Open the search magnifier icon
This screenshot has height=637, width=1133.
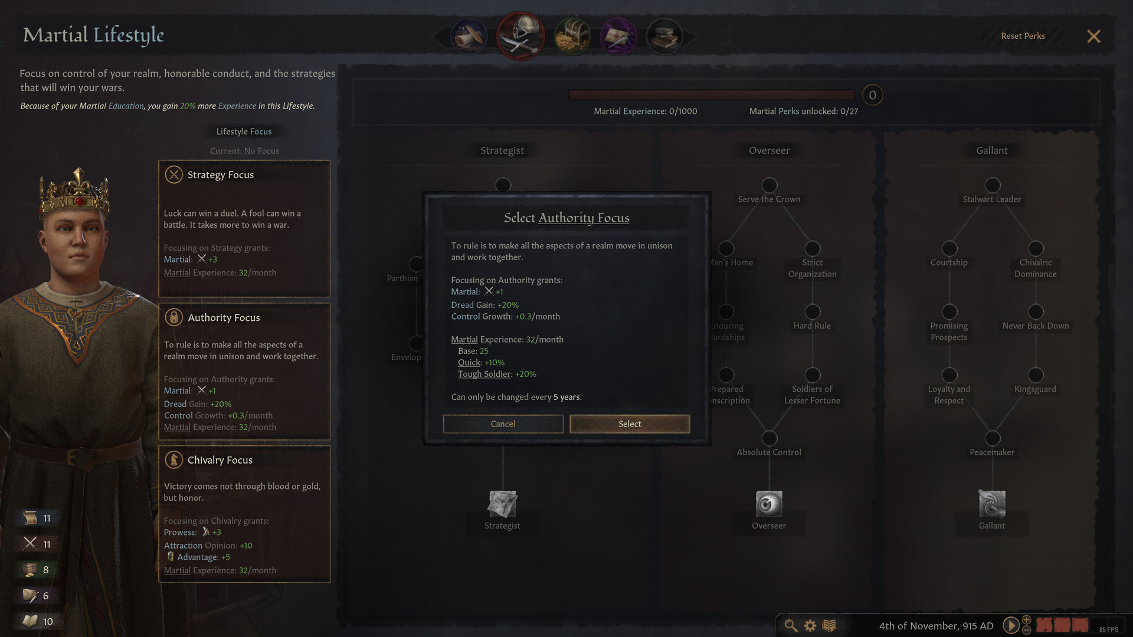pyautogui.click(x=791, y=626)
